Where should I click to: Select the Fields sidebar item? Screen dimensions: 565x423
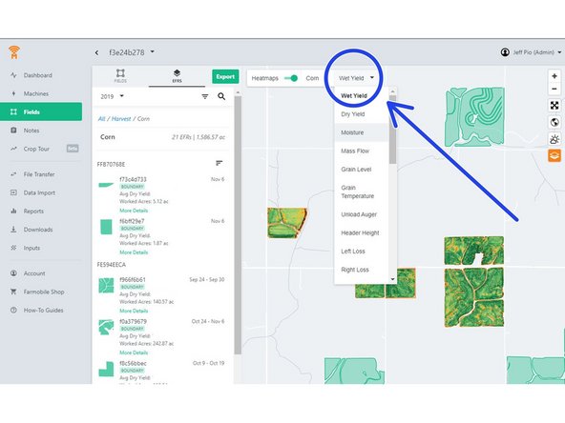[x=41, y=111]
